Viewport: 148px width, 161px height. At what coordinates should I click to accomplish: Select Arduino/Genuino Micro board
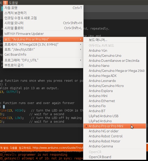(x=115, y=86)
